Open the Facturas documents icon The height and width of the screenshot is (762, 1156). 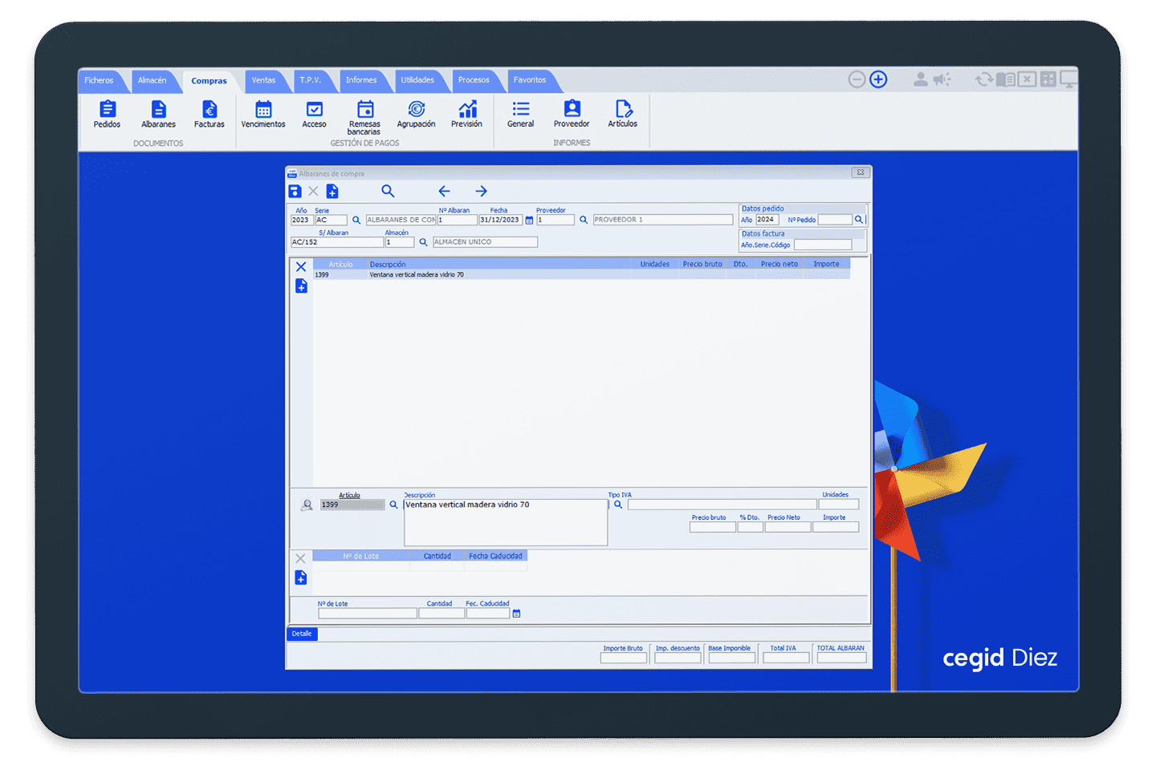click(x=209, y=114)
